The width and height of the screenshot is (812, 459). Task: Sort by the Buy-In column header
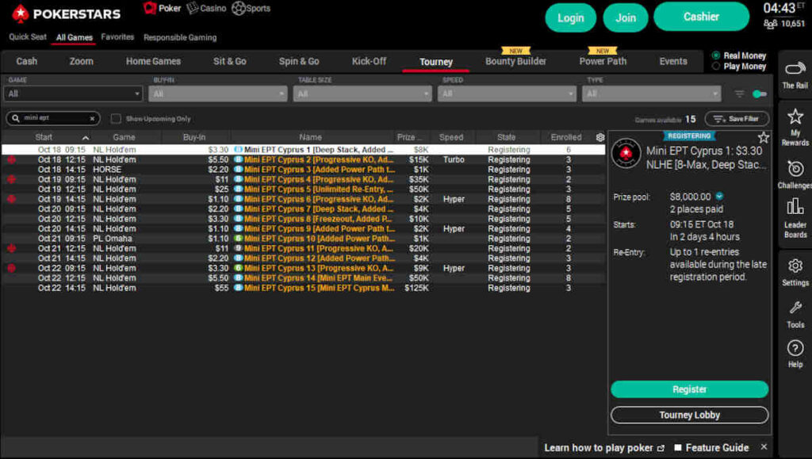coord(194,137)
